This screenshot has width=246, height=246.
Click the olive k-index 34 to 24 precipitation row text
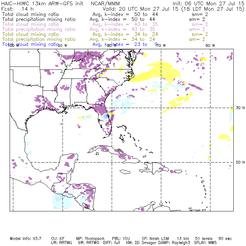point(122,39)
